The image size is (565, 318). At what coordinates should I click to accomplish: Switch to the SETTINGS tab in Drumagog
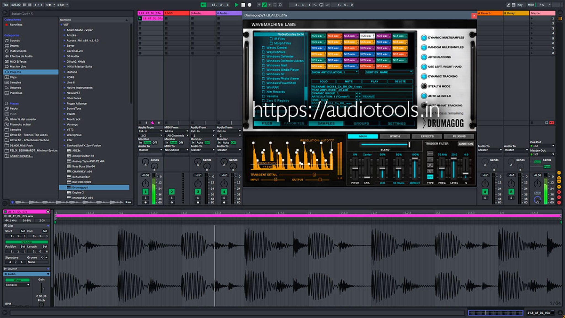pyautogui.click(x=397, y=123)
